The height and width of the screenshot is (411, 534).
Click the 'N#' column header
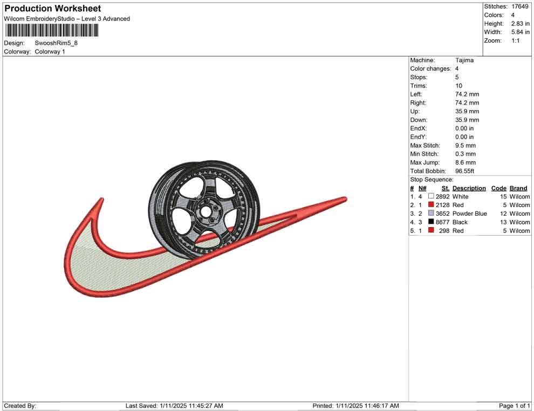pyautogui.click(x=422, y=188)
